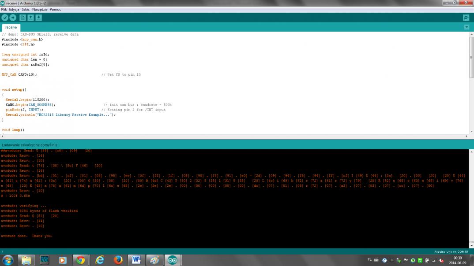The image size is (474, 266).
Task: Launch Firefox from the taskbar
Action: click(x=118, y=260)
